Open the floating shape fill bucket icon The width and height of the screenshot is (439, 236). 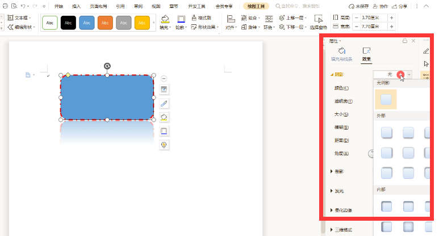coord(164,117)
